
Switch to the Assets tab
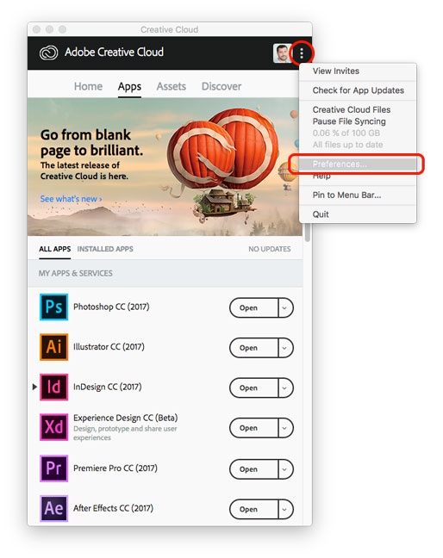(x=172, y=86)
